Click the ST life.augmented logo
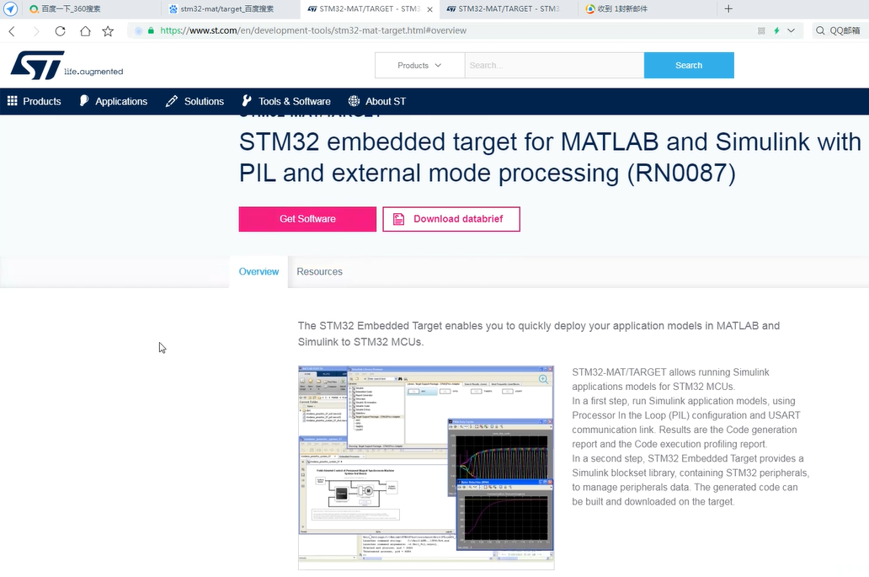Image resolution: width=869 pixels, height=577 pixels. click(x=67, y=66)
